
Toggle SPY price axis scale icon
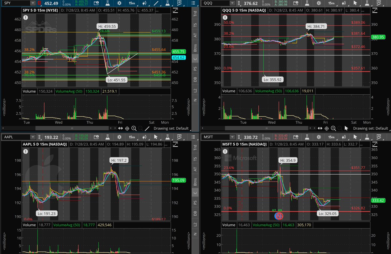[176, 10]
